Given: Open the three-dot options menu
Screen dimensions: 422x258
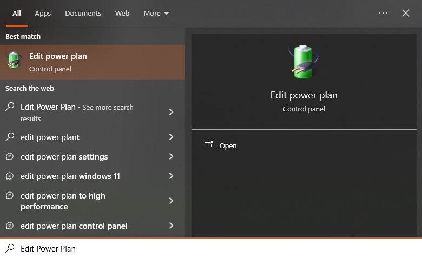Looking at the screenshot, I should coord(383,13).
